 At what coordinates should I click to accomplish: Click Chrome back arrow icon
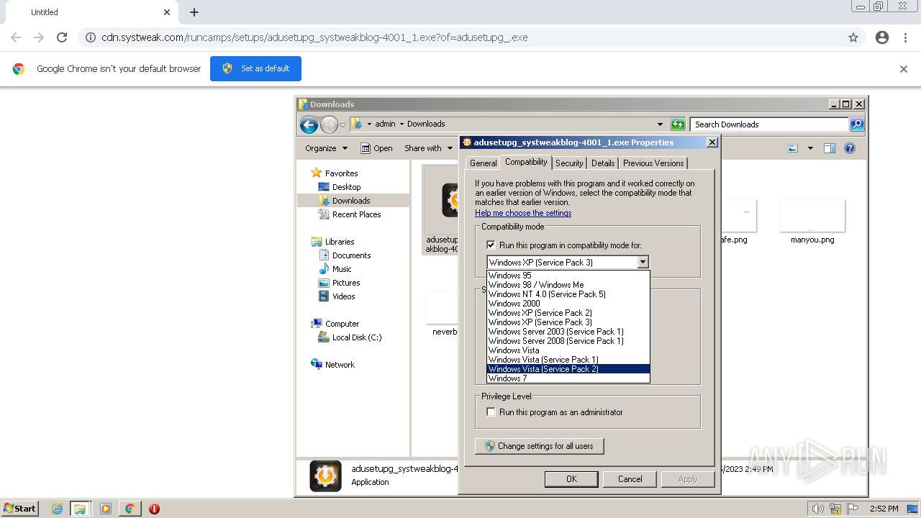(x=16, y=37)
